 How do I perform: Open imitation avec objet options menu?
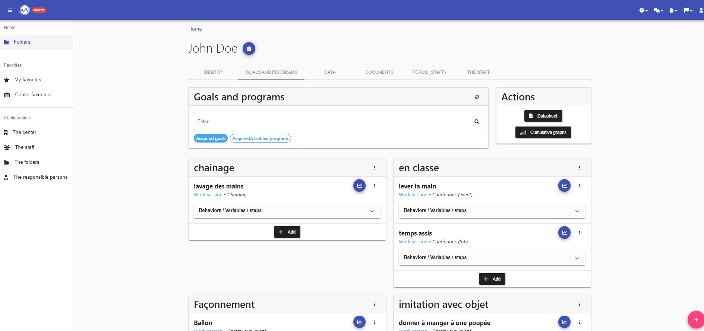580,305
